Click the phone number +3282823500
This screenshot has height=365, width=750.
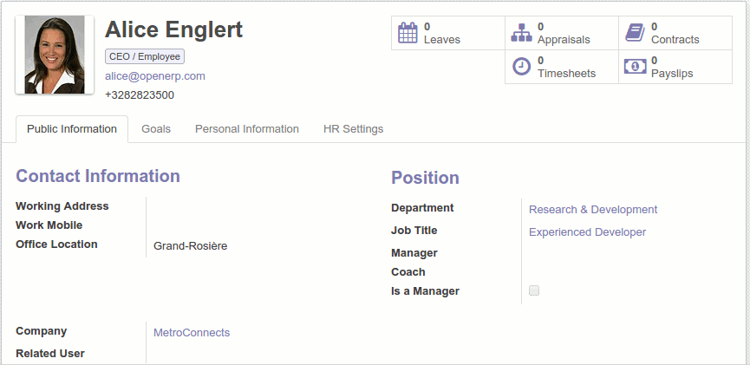[x=140, y=95]
